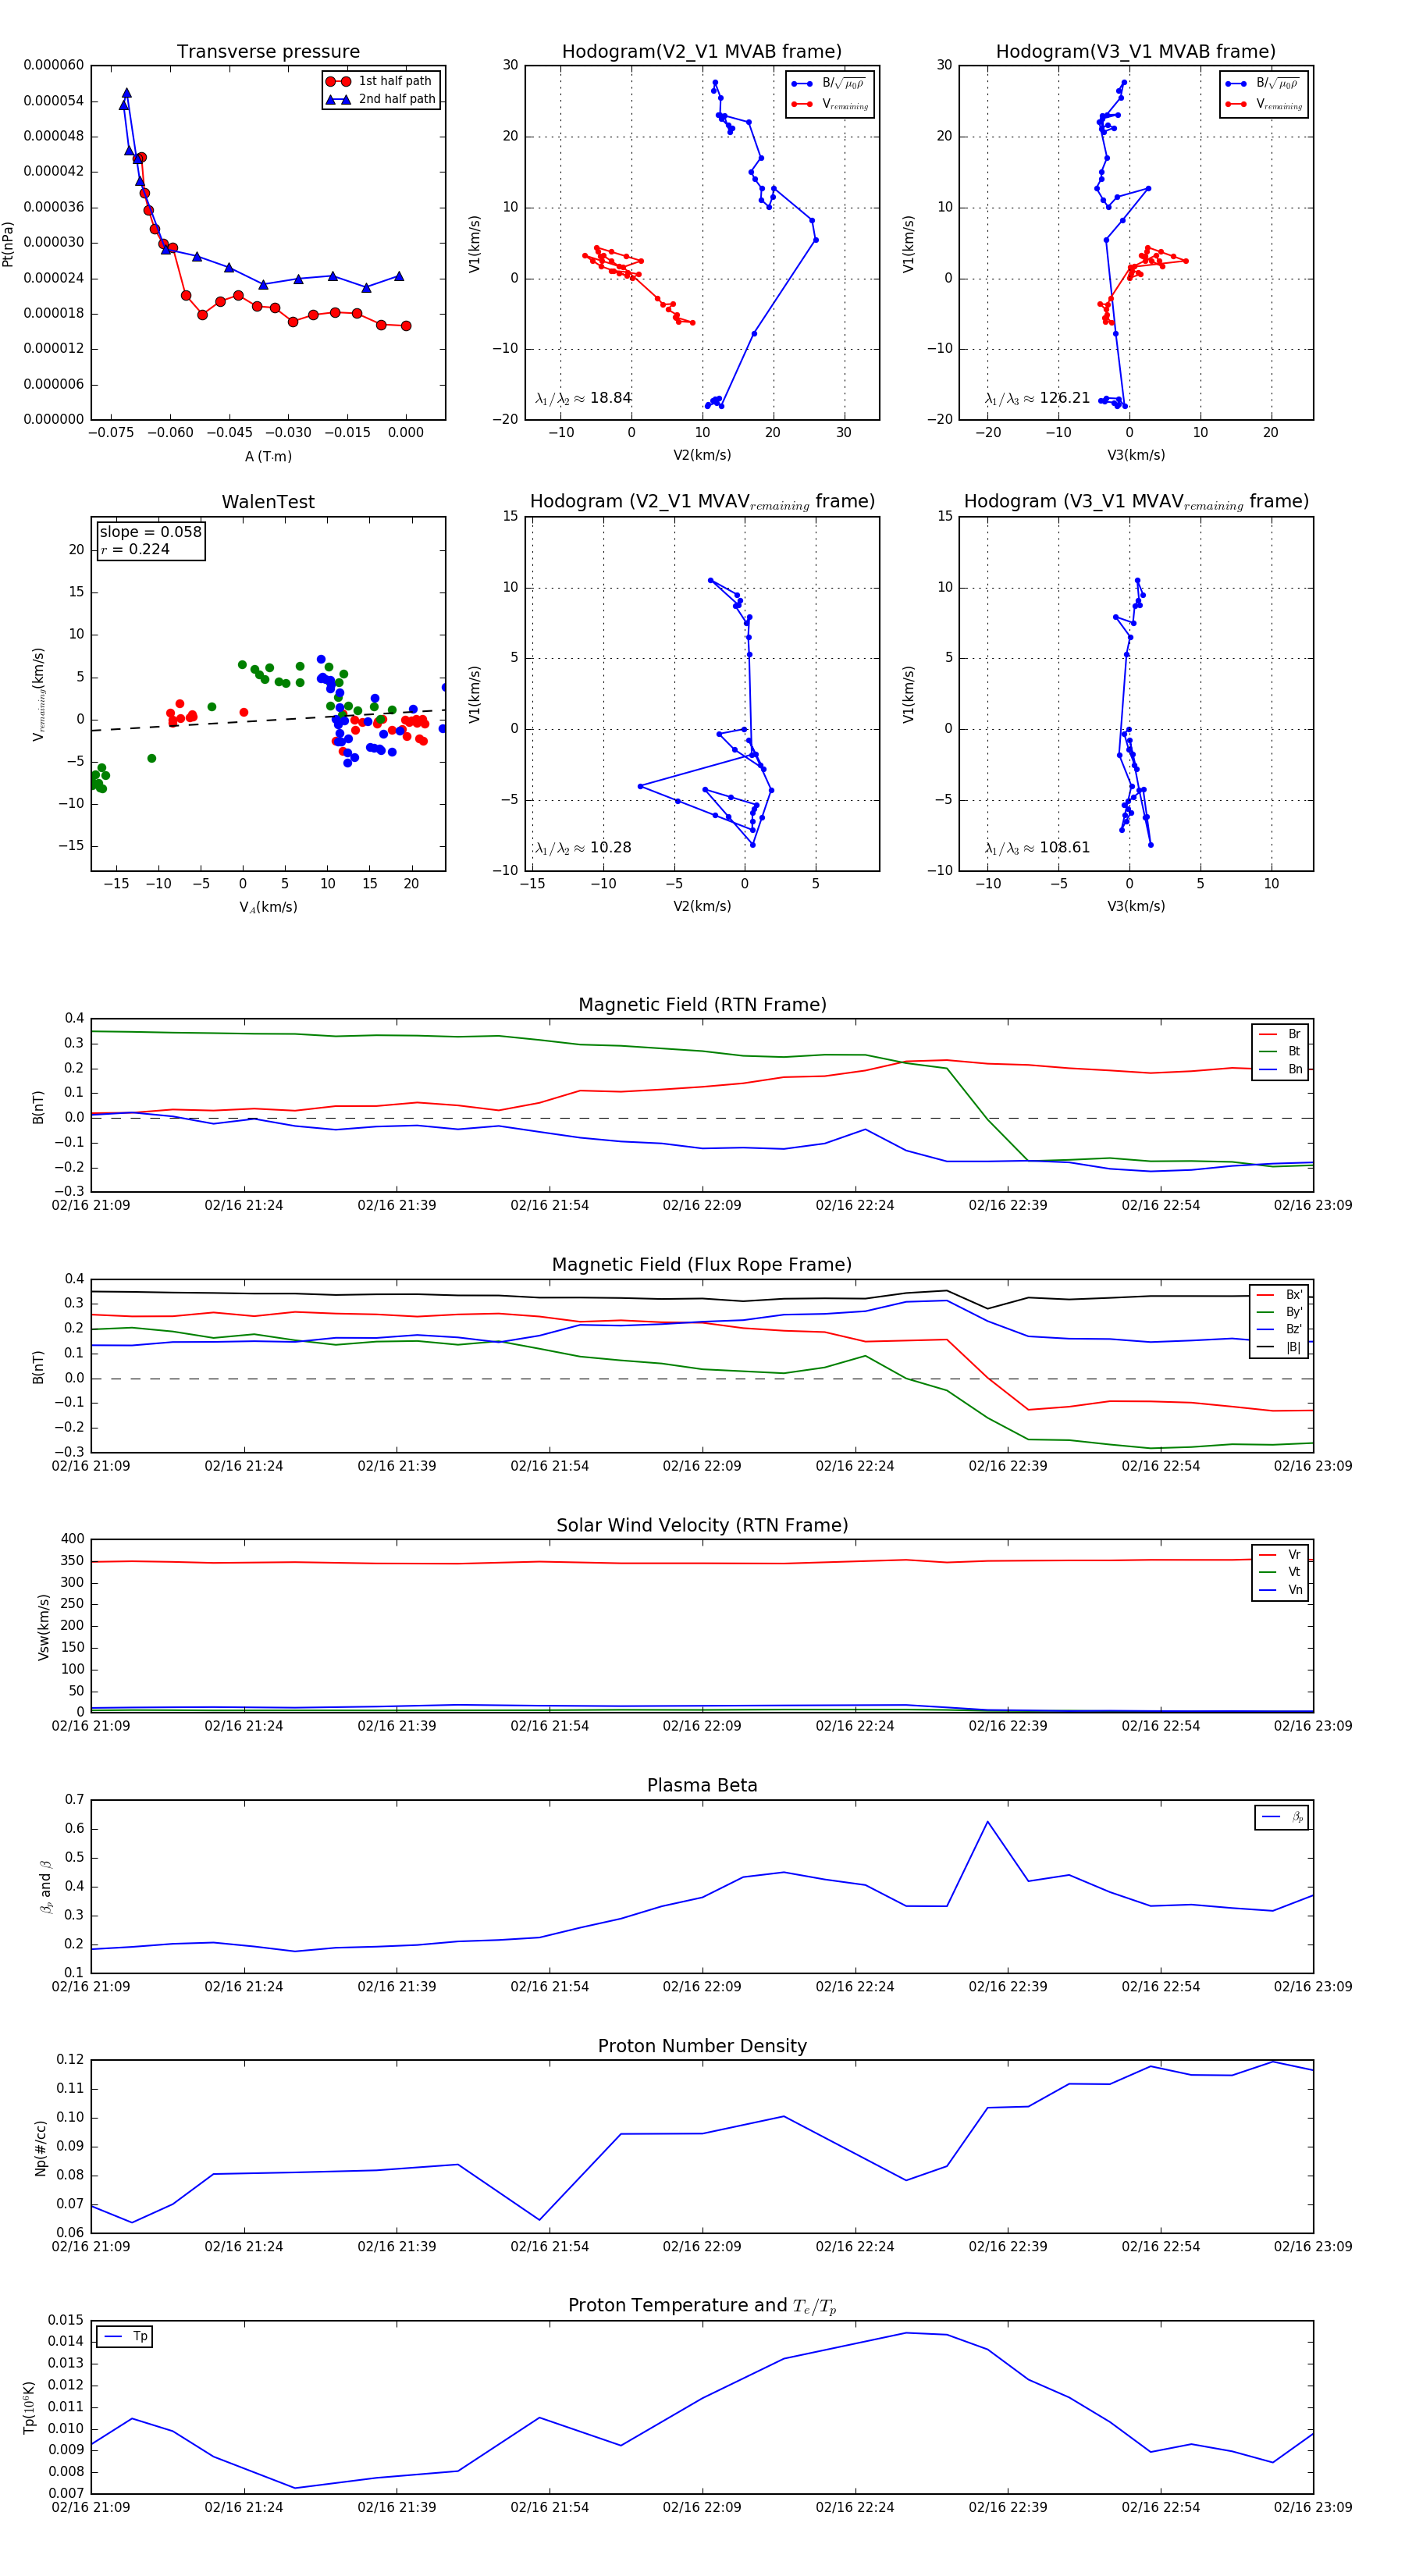
Task: Click the B/√μ0ρ legend entry in V3_V1 MVAB hodogram
Action: pos(1263,83)
